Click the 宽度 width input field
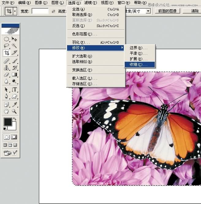 40,11
